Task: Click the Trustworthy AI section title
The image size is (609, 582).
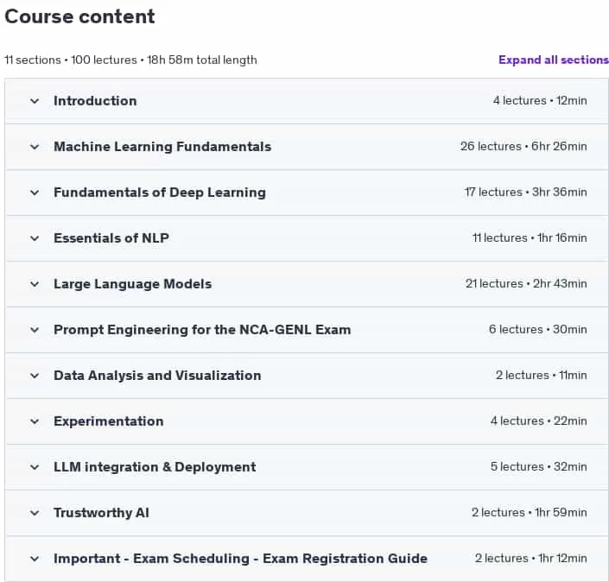Action: pyautogui.click(x=101, y=513)
